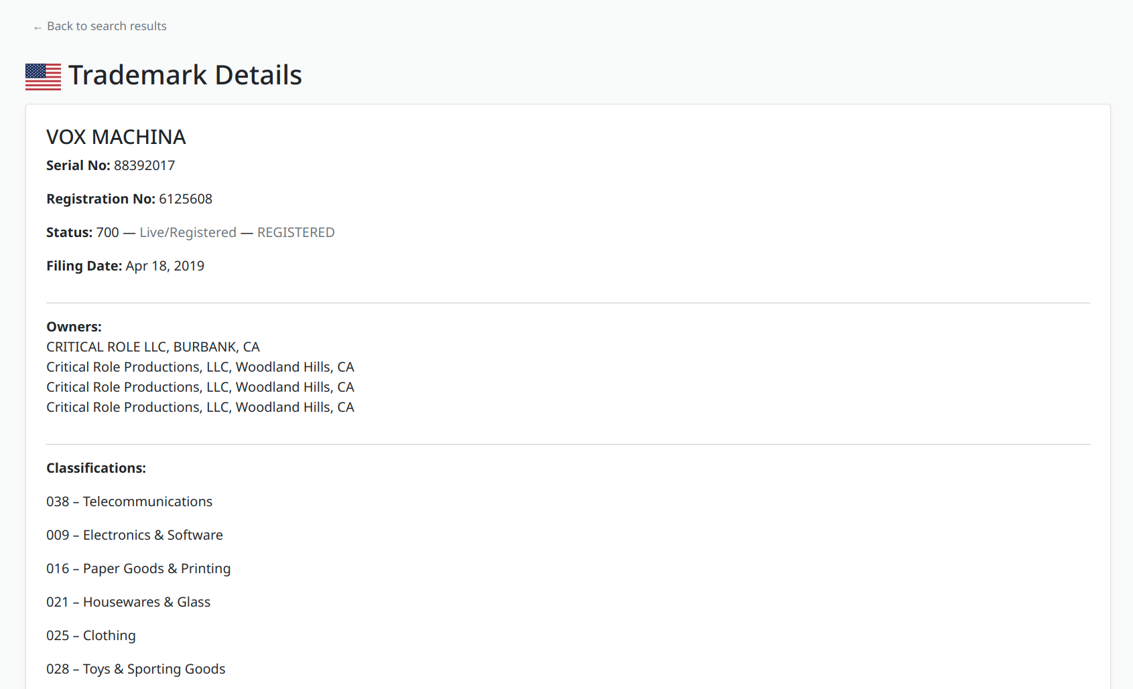Click the first Critical Role Productions entry
The image size is (1133, 689).
[x=200, y=367]
